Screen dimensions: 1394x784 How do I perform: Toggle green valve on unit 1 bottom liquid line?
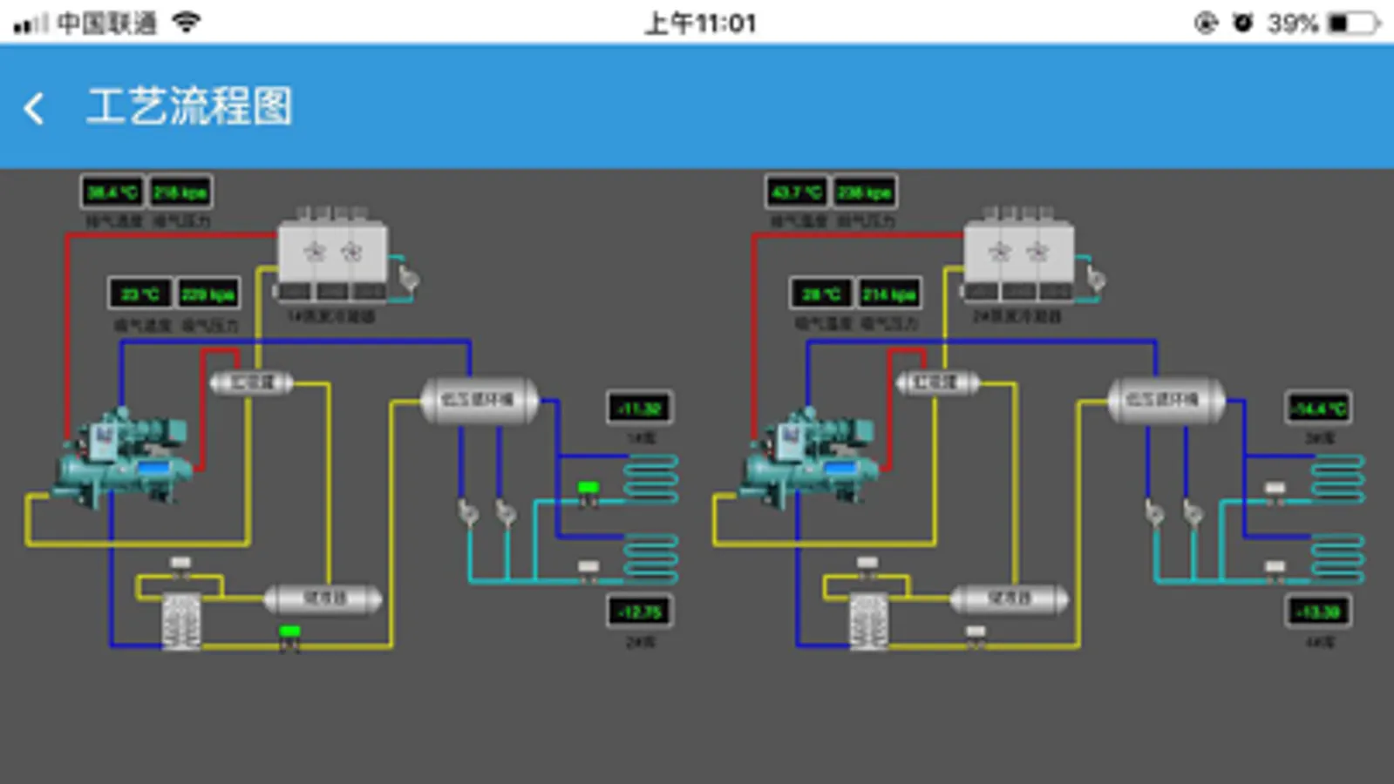(289, 637)
